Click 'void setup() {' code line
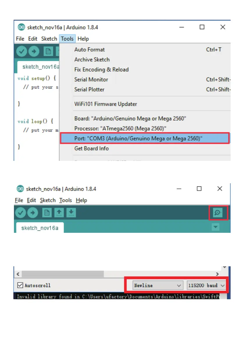This screenshot has height=347, width=244. [37, 78]
